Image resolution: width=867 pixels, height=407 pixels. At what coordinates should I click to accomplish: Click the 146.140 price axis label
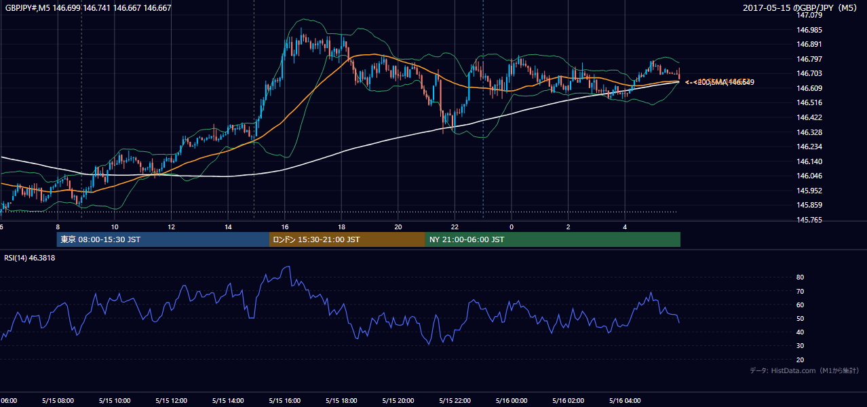[809, 161]
